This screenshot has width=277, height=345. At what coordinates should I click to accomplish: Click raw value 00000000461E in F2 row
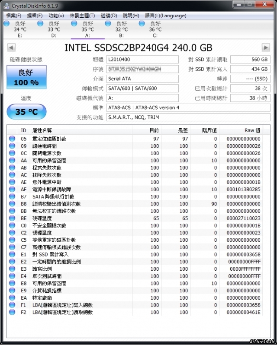tap(244, 312)
